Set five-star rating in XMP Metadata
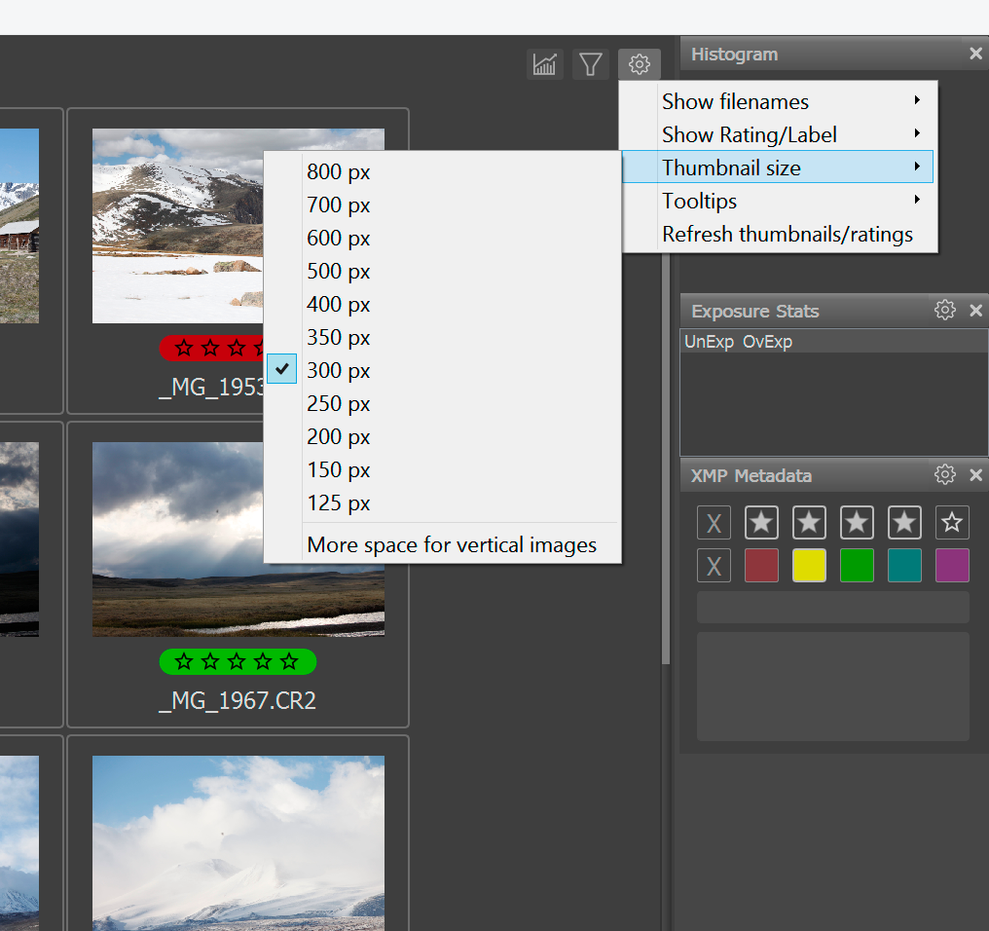The width and height of the screenshot is (989, 931). coord(952,523)
